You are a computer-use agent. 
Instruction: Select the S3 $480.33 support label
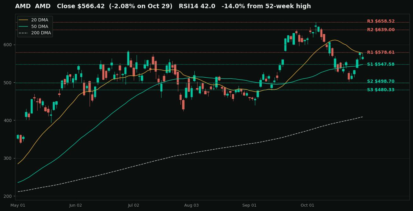pyautogui.click(x=381, y=90)
